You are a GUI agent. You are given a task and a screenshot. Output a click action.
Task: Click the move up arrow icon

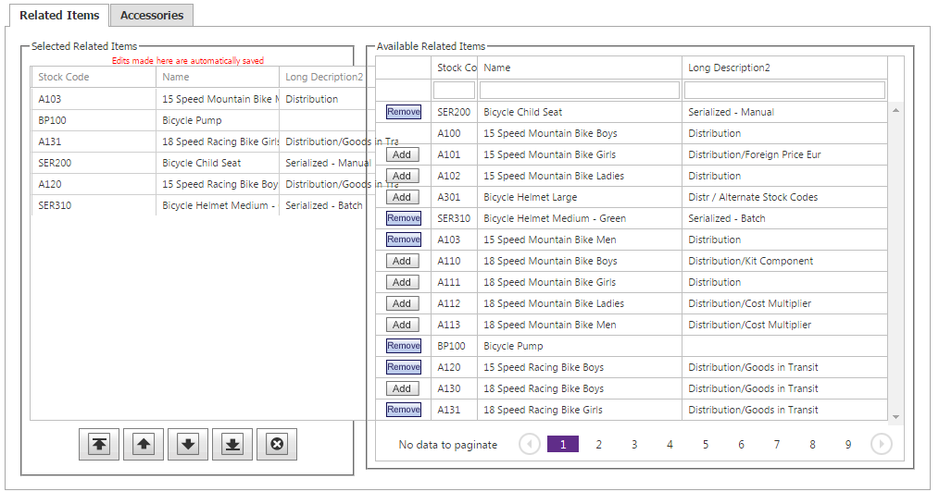144,444
